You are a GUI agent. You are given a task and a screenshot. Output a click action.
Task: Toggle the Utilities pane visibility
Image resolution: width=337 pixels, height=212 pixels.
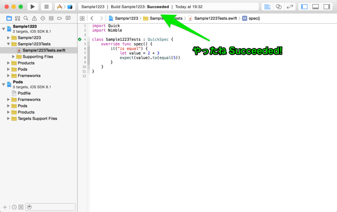pyautogui.click(x=327, y=7)
